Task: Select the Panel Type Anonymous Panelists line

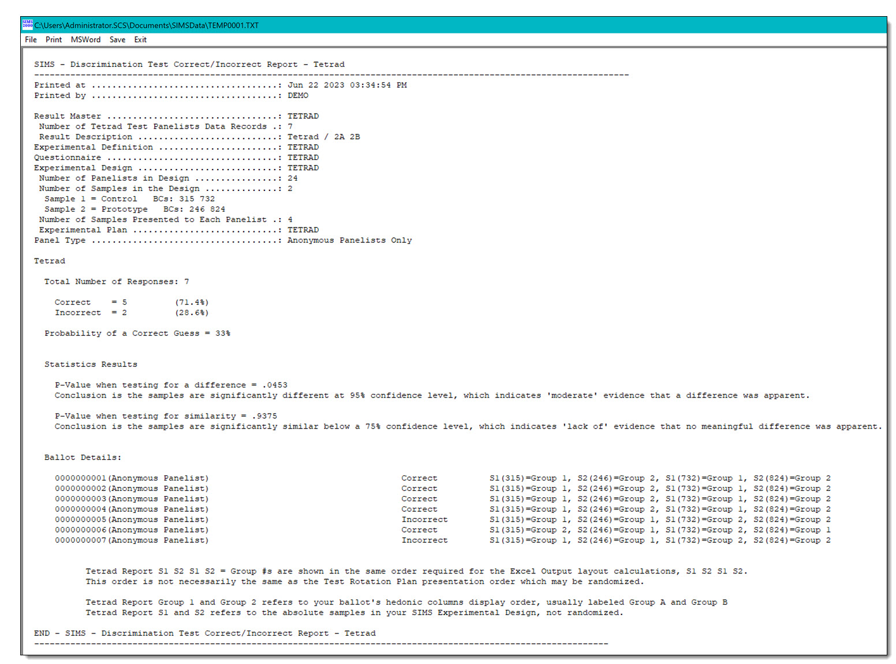Action: [223, 240]
